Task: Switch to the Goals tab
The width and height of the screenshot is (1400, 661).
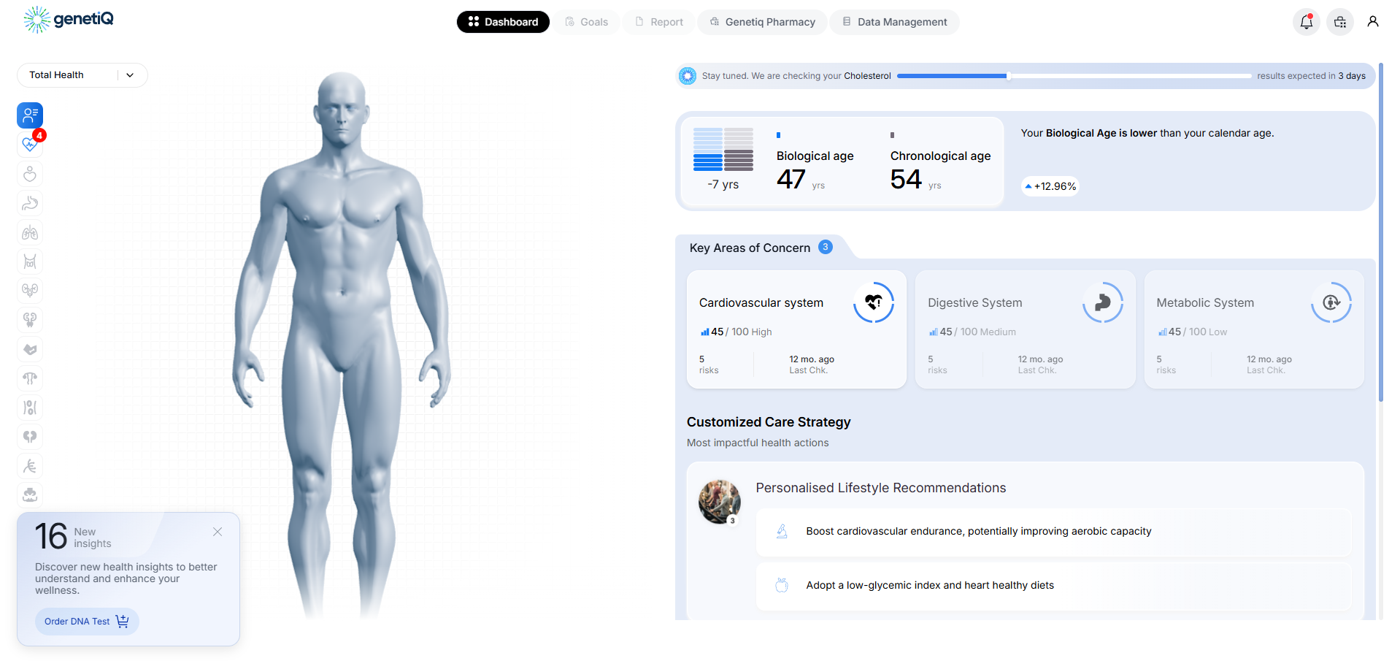Action: (x=586, y=22)
